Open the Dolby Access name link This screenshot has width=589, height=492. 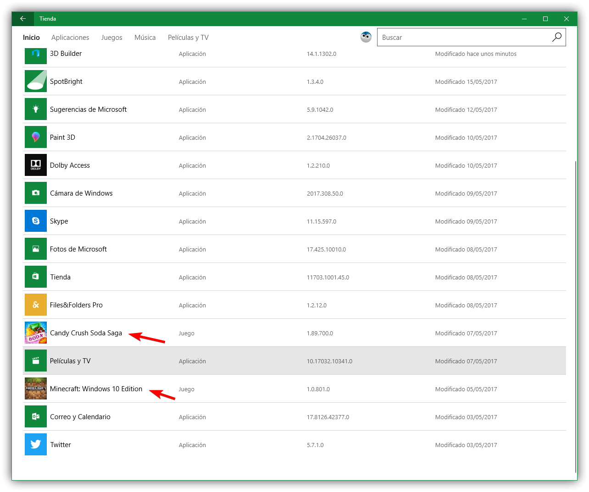click(70, 165)
